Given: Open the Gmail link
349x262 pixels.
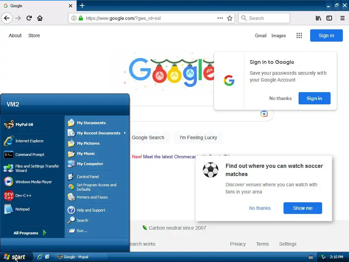Looking at the screenshot, I should click(x=261, y=35).
